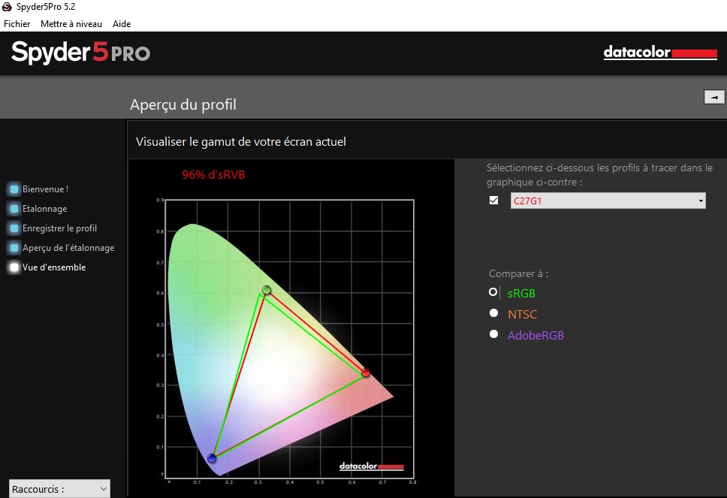Select the sRGB comparison radio button
This screenshot has height=498, width=727.
click(493, 292)
